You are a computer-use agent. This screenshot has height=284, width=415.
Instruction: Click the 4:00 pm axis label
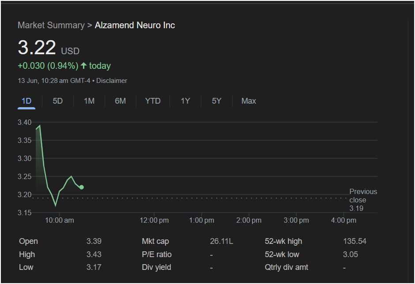343,220
